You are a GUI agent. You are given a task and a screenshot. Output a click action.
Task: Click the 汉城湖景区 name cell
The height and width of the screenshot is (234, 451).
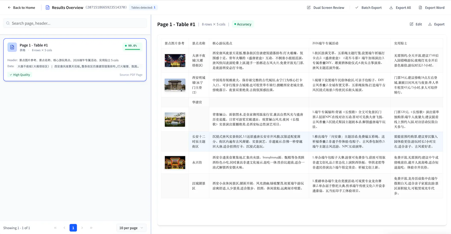click(x=199, y=186)
